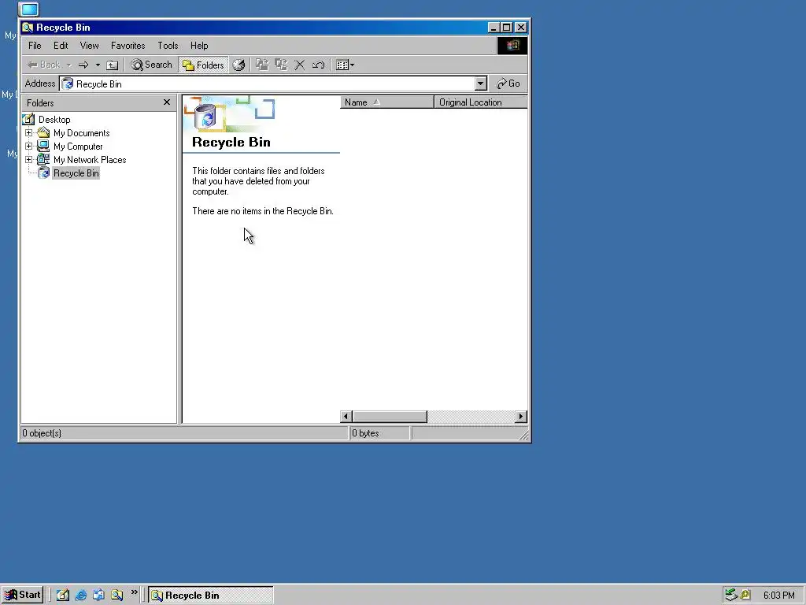Click the horizontal scrollbar left arrow
806x605 pixels.
(x=346, y=416)
